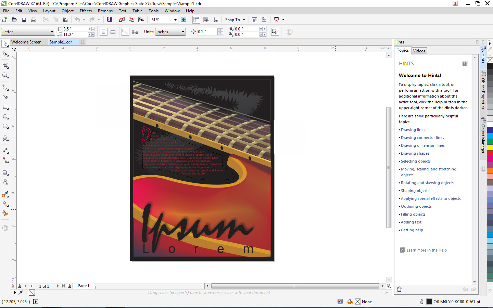The image size is (493, 308).
Task: Pick the orange swatch in palette
Action: [490, 171]
